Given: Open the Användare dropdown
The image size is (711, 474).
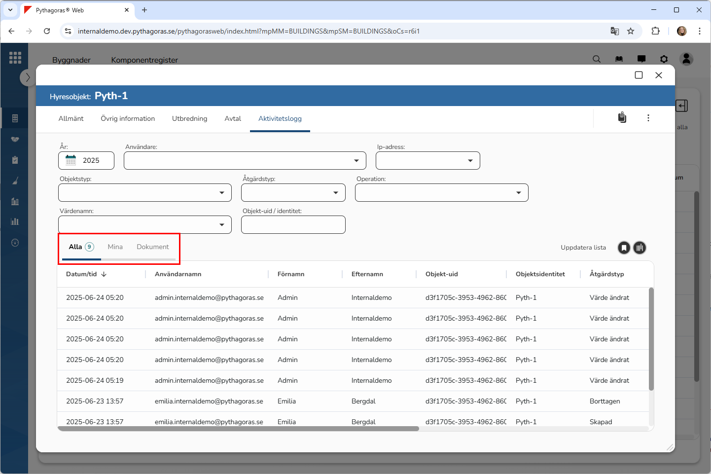Looking at the screenshot, I should pyautogui.click(x=245, y=161).
